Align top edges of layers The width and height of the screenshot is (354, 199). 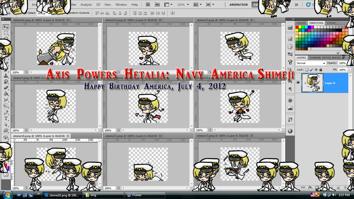click(x=97, y=13)
